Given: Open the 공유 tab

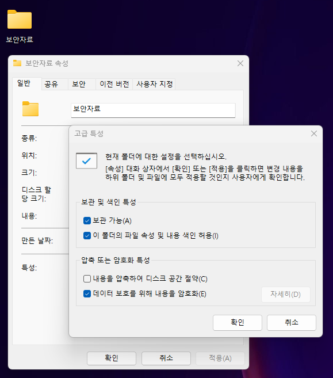Looking at the screenshot, I should coord(55,84).
